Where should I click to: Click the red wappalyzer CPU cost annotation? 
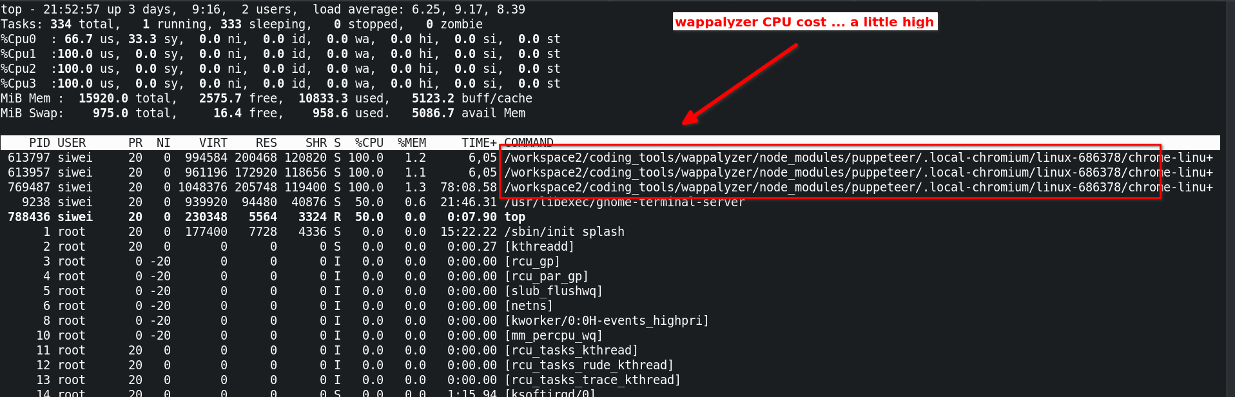(x=804, y=22)
